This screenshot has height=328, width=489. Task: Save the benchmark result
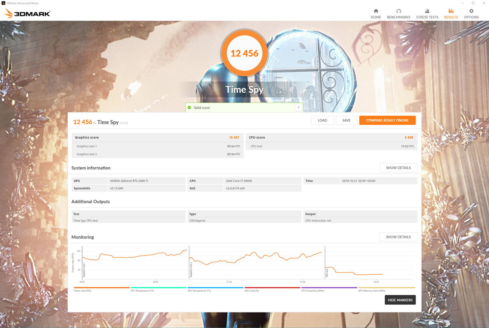pos(347,120)
